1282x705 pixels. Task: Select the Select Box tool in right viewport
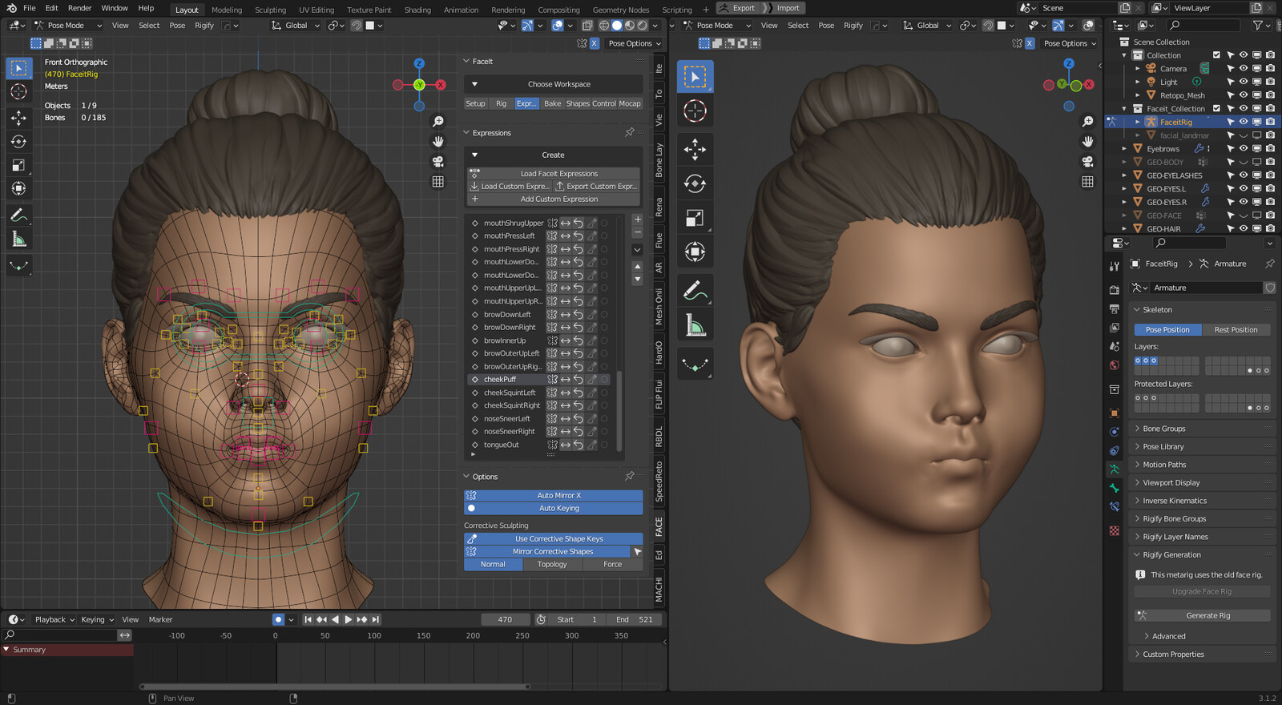tap(695, 76)
